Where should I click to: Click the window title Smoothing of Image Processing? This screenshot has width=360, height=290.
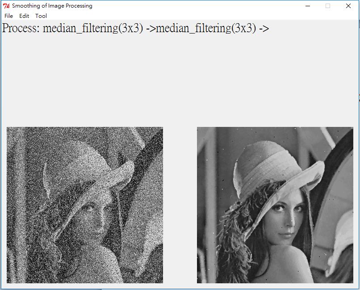click(52, 6)
